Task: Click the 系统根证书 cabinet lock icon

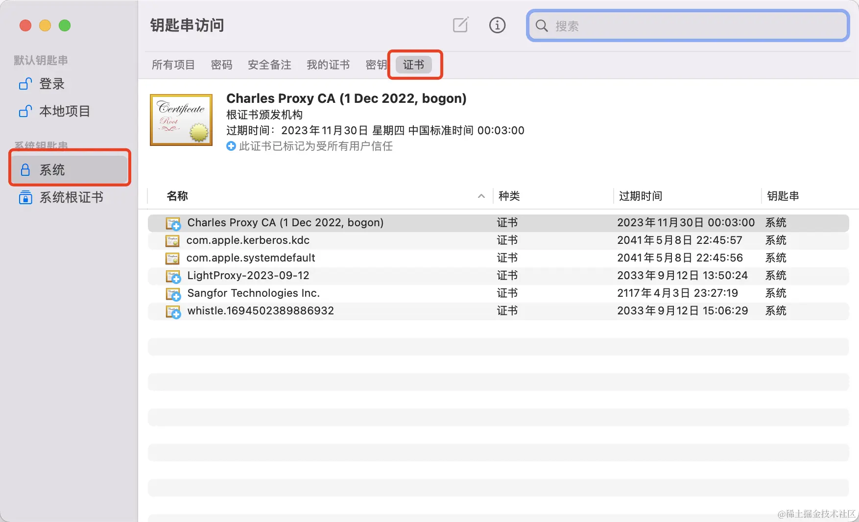Action: click(25, 197)
